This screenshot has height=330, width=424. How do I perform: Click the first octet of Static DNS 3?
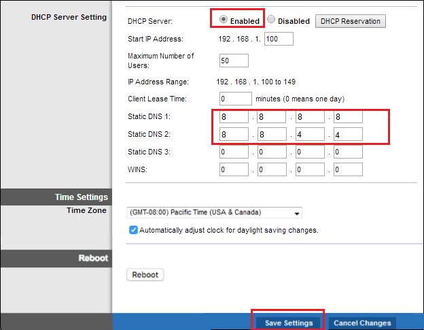tap(234, 152)
